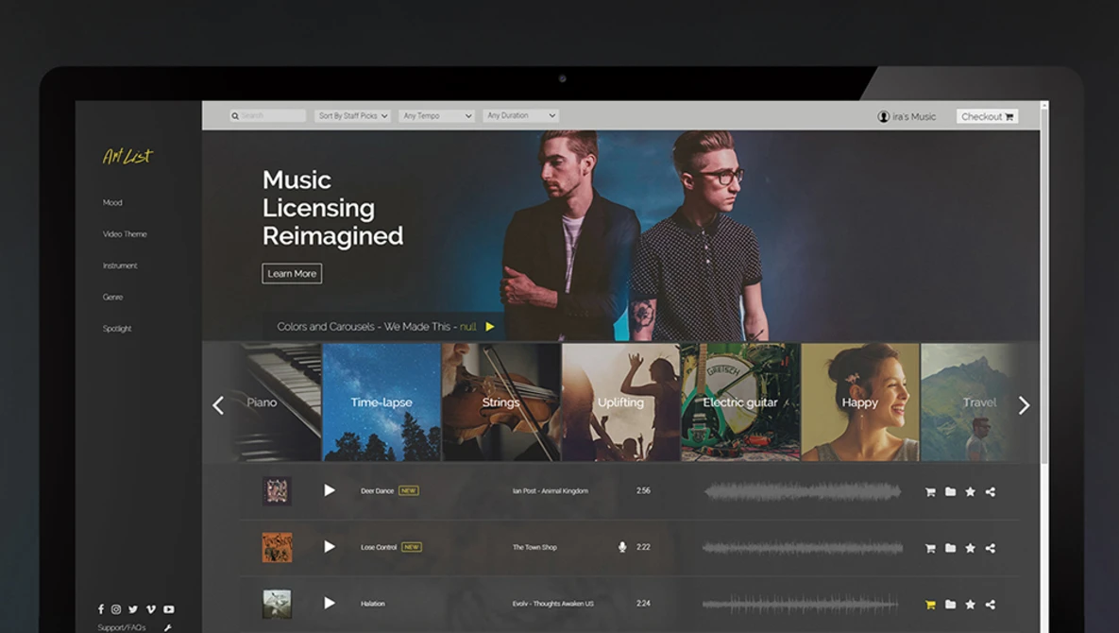Screen dimensions: 1119x633
Task: Save Deer Dance to folder
Action: pyautogui.click(x=950, y=491)
